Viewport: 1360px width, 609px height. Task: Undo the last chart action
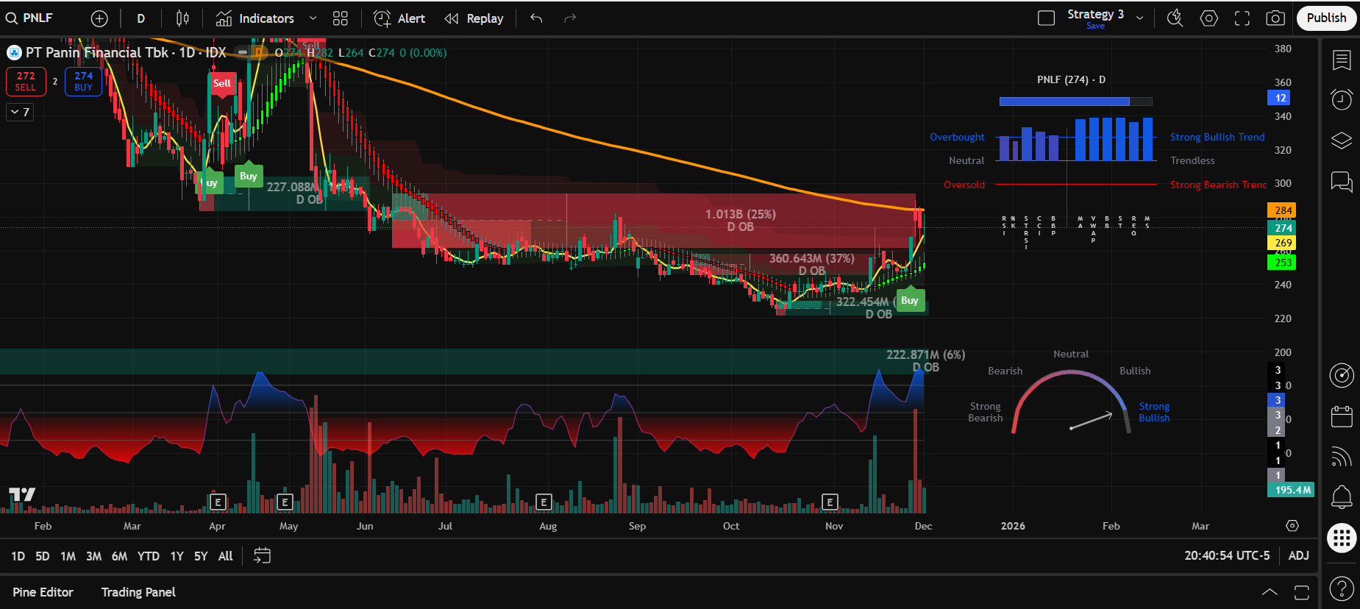pyautogui.click(x=536, y=18)
